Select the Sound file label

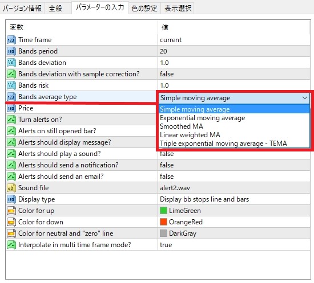(34, 188)
